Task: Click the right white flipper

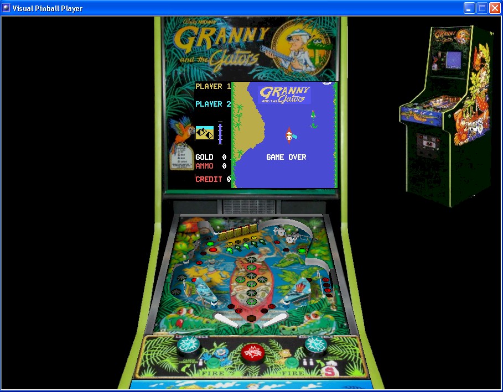Action: coord(275,320)
